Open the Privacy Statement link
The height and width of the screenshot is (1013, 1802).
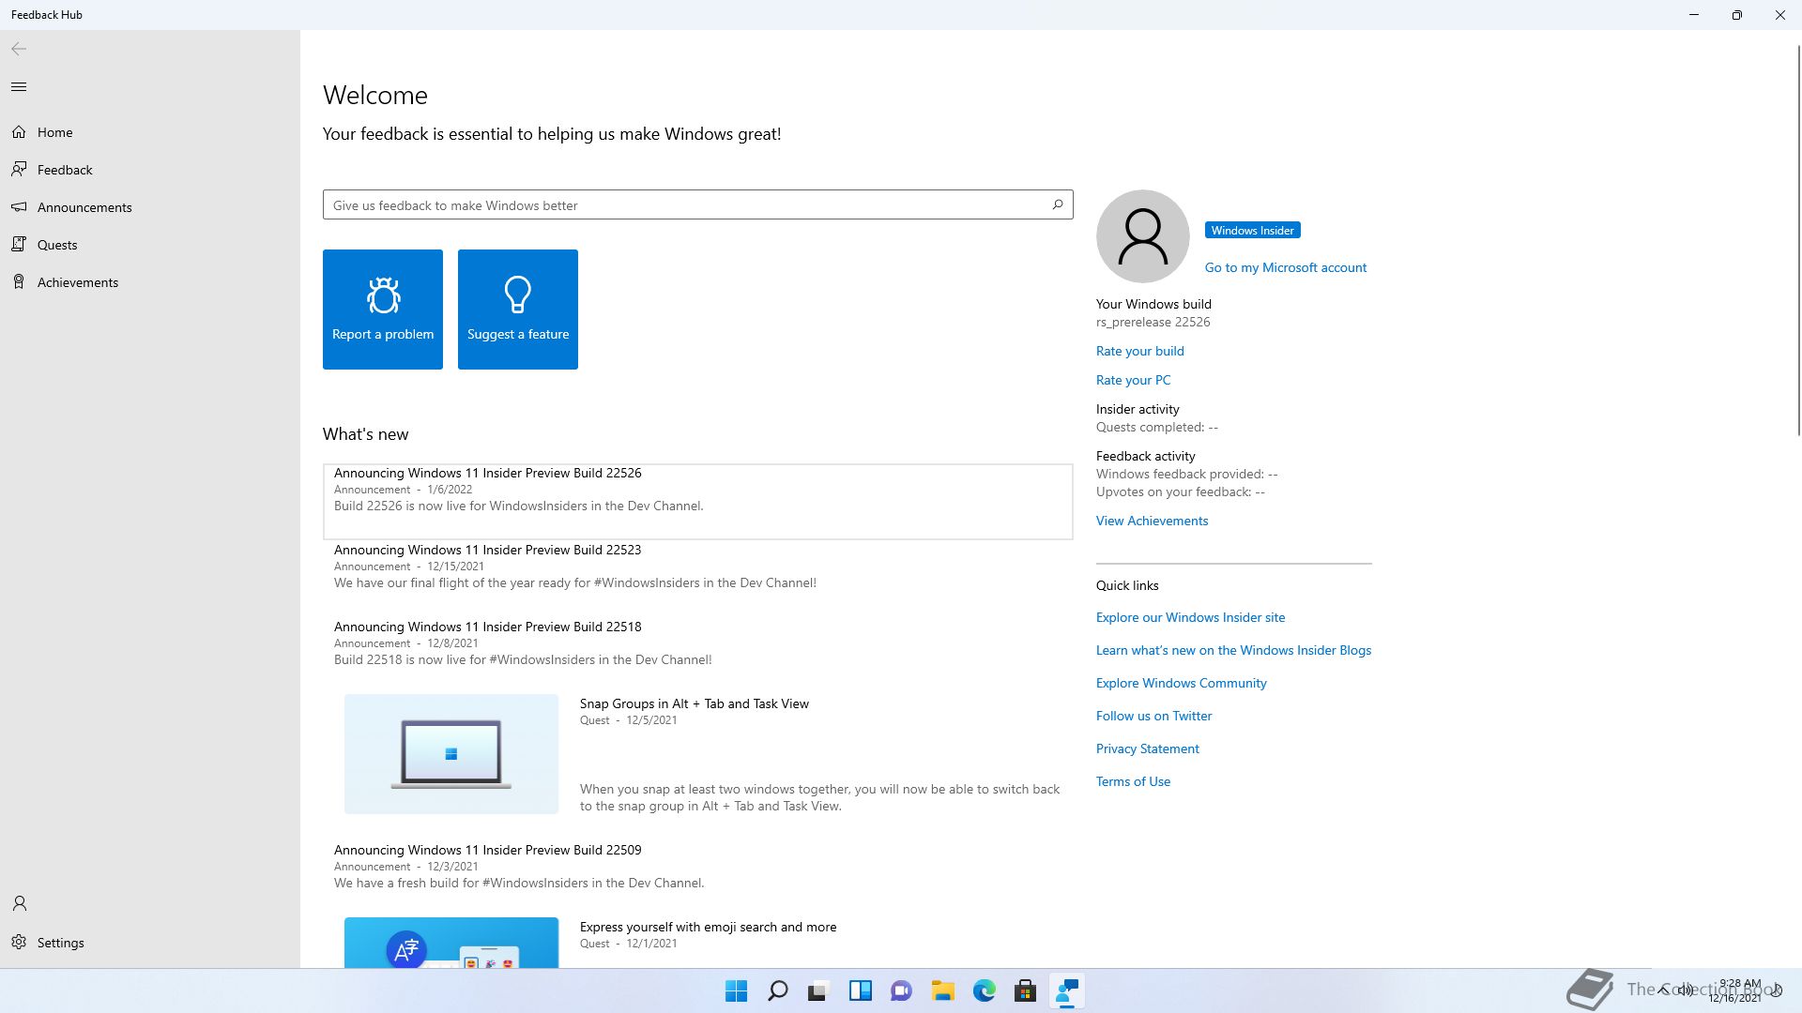[1147, 748]
